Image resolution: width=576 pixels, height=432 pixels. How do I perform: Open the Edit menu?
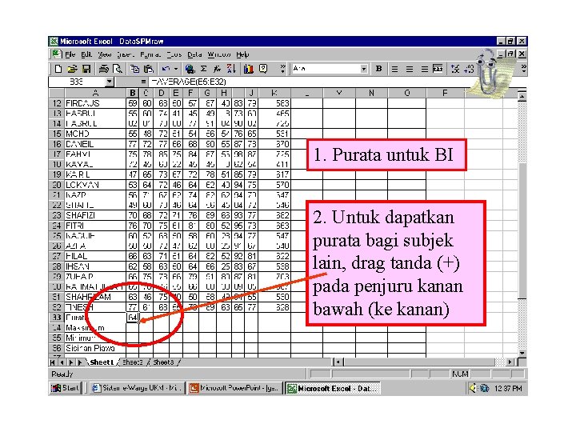coord(86,54)
